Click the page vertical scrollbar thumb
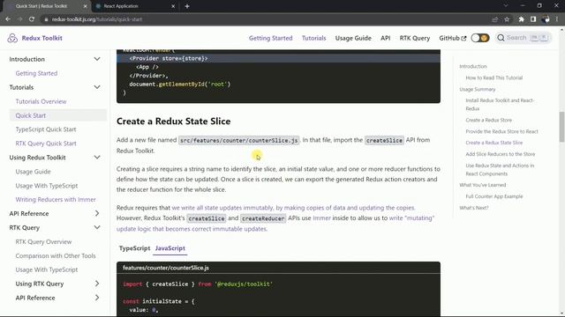 click(561, 127)
